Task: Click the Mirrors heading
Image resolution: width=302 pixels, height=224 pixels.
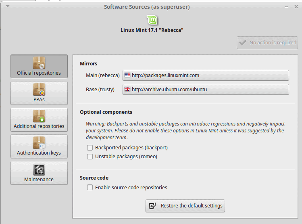Action: coord(89,64)
